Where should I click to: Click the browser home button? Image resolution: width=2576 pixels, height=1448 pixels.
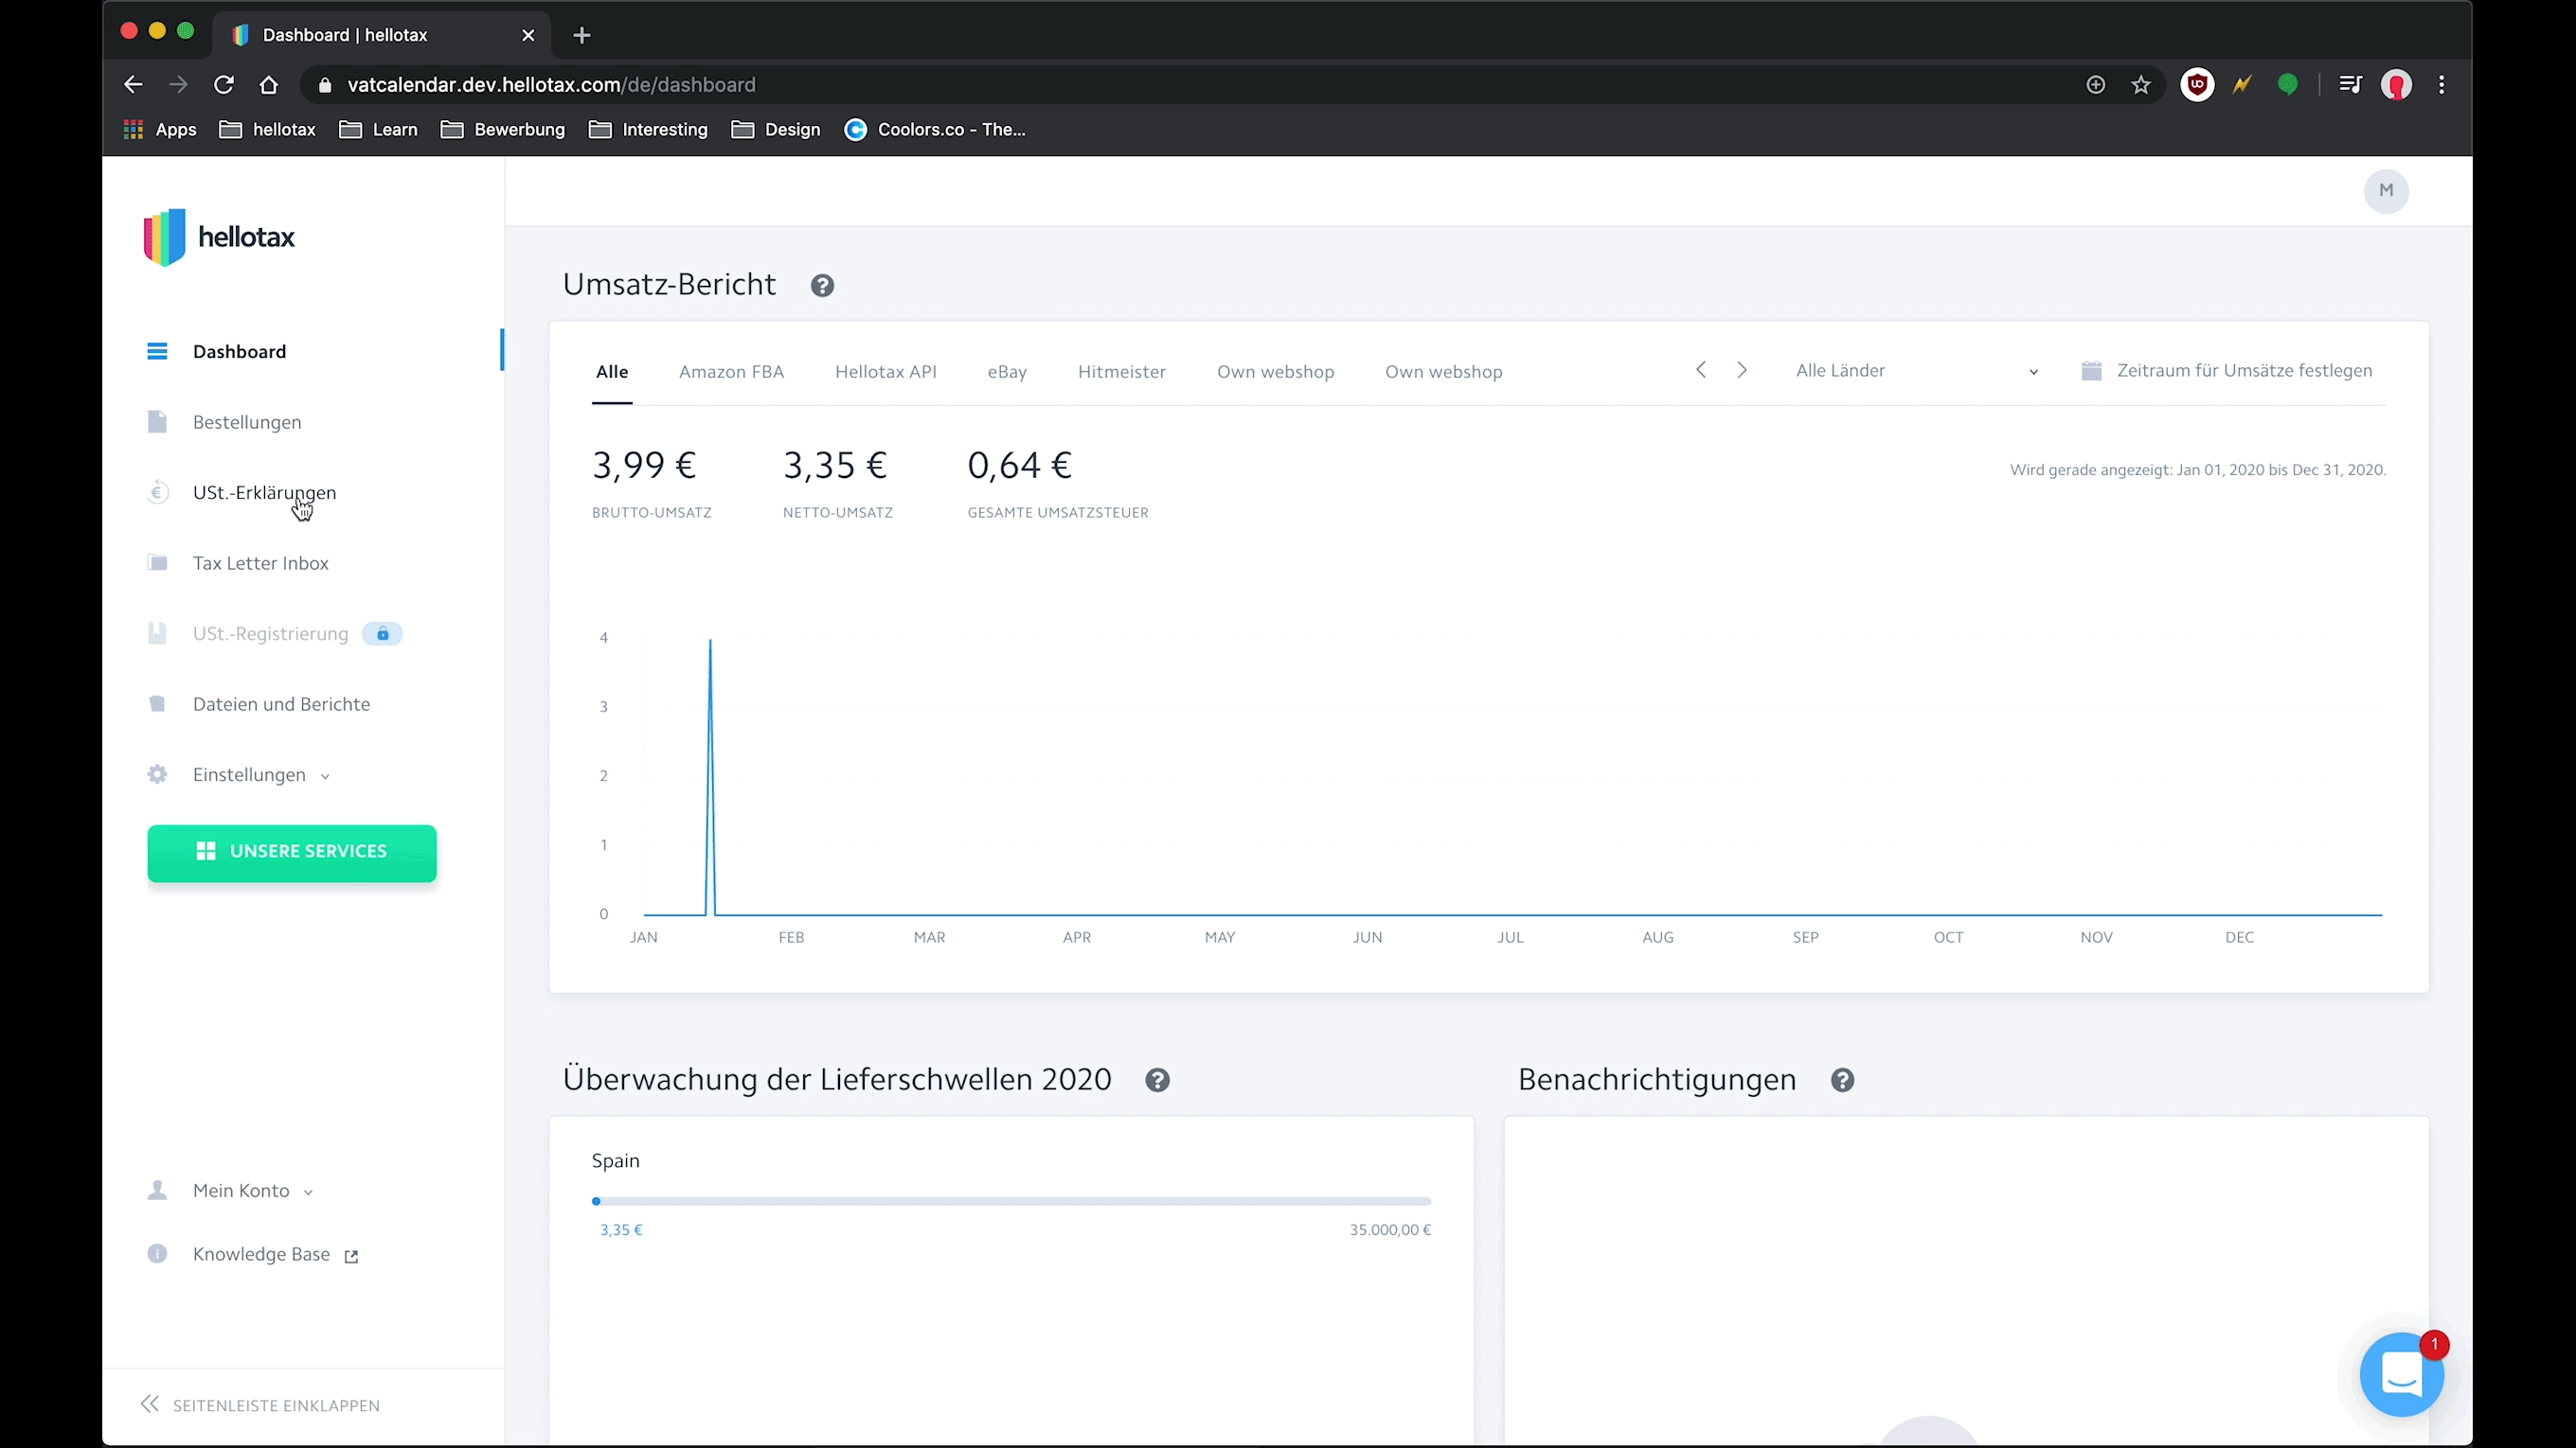click(x=268, y=85)
